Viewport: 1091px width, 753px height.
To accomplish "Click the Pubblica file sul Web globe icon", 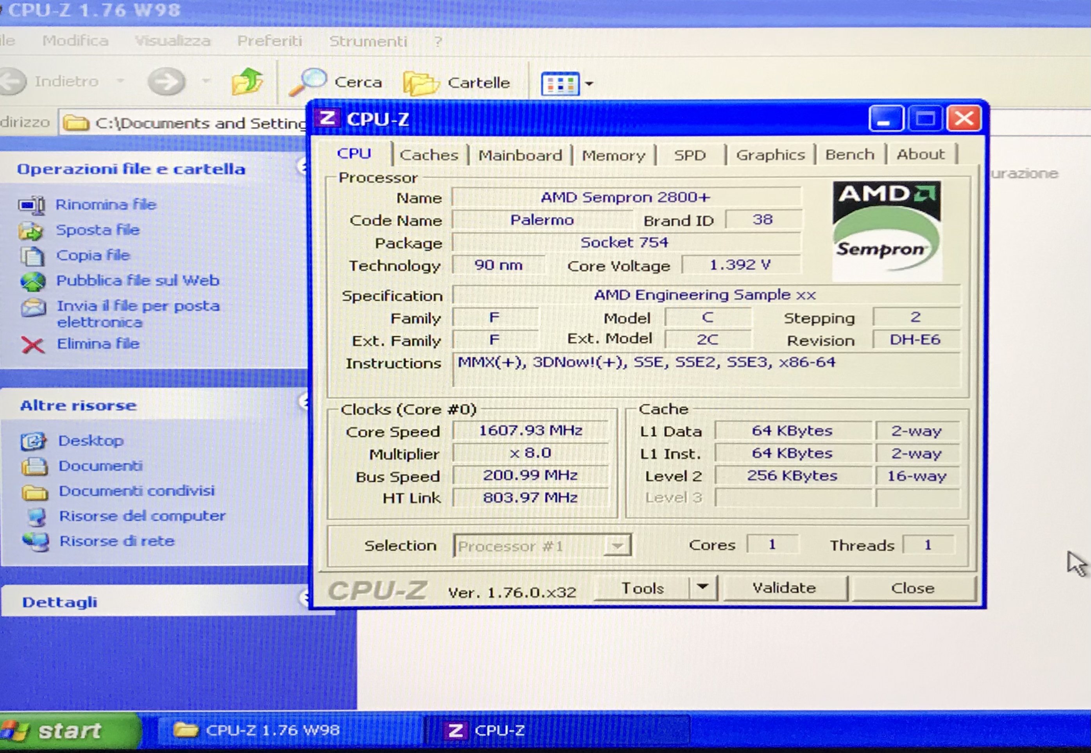I will [x=32, y=281].
